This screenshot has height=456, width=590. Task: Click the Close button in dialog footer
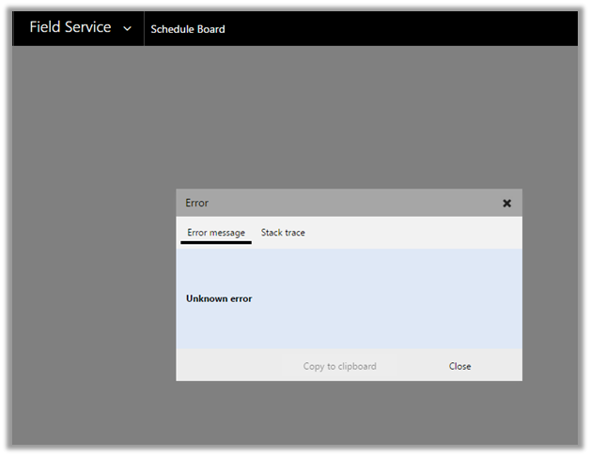click(459, 366)
